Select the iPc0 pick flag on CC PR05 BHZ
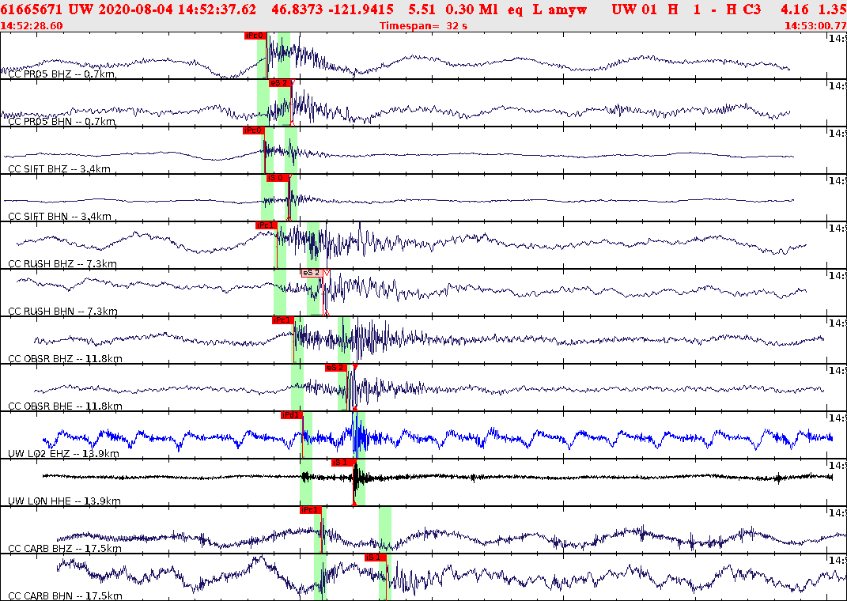This screenshot has width=847, height=601. pyautogui.click(x=253, y=35)
